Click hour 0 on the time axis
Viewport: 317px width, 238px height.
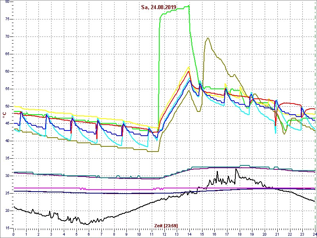(x=13, y=234)
